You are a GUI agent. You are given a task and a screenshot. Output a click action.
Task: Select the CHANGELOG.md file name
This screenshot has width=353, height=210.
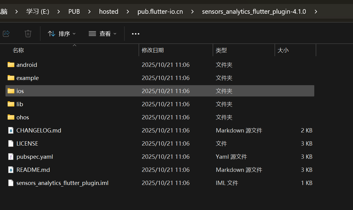[x=39, y=130]
